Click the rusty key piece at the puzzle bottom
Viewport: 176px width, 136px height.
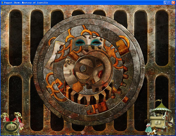pos(97,108)
